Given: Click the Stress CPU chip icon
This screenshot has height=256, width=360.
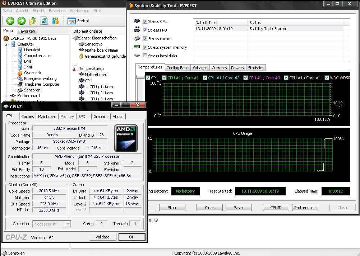Looking at the screenshot, I should 137,21.
